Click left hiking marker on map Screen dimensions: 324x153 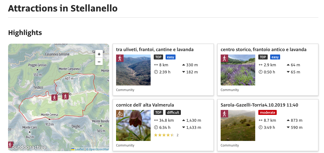(x=54, y=98)
